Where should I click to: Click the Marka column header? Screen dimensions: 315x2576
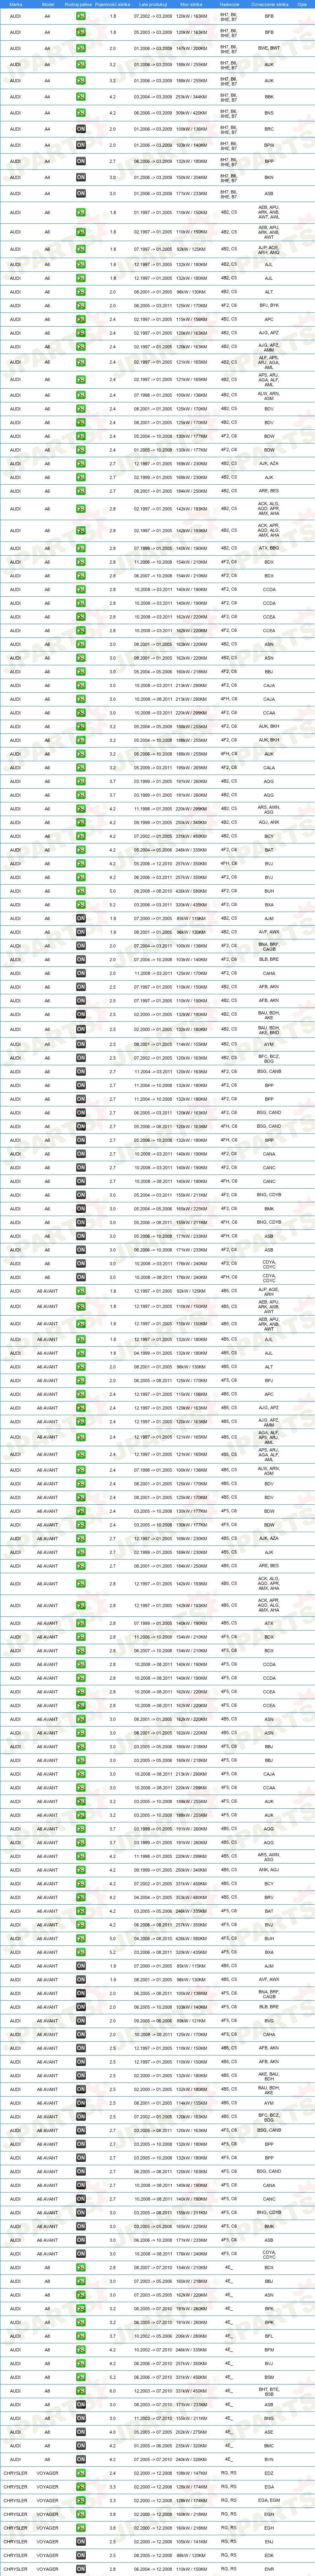click(15, 4)
